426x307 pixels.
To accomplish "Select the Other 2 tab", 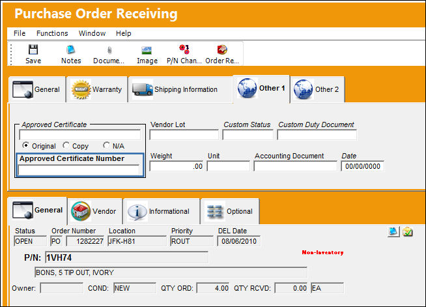I will tap(317, 89).
